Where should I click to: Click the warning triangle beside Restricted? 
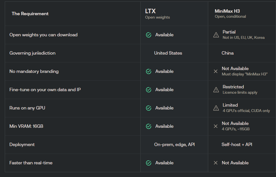pos(216,90)
